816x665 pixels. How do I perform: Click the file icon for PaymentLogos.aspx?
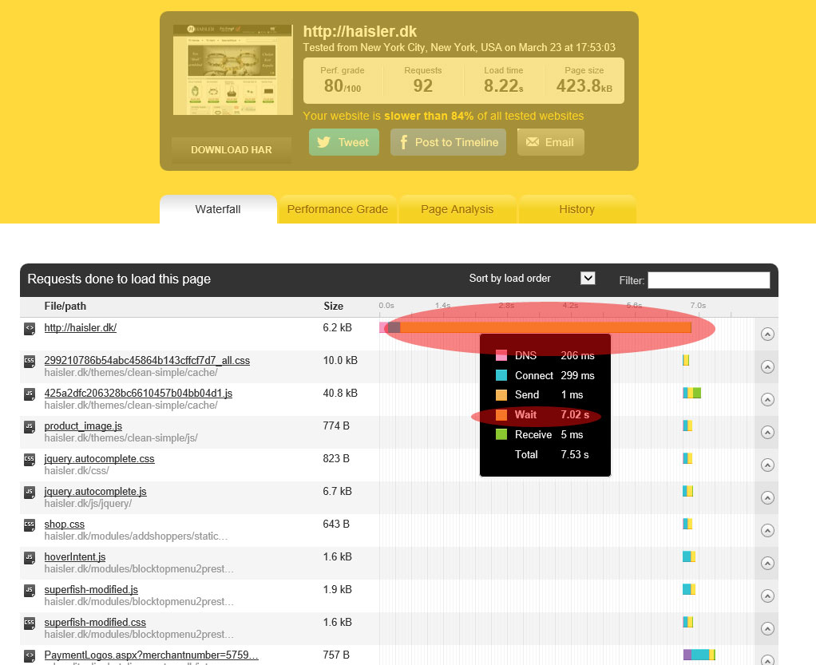coord(30,656)
